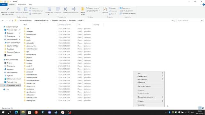Switch to the View ribbon tab
Image resolution: width=205 pixels, height=115 pixels.
pos(30,4)
